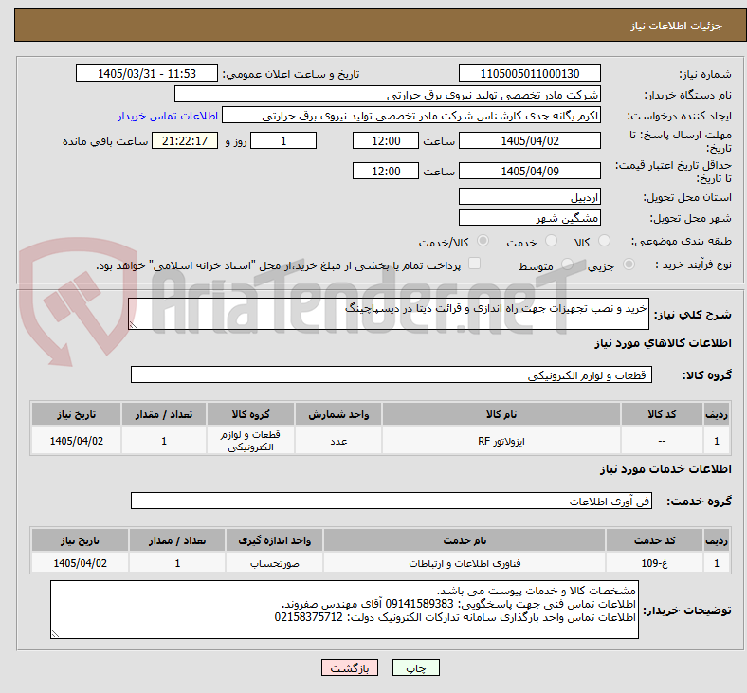The width and height of the screenshot is (747, 693).
Task: Click the announcement date field 1405/03/31 - 11:53
Action: click(x=147, y=73)
